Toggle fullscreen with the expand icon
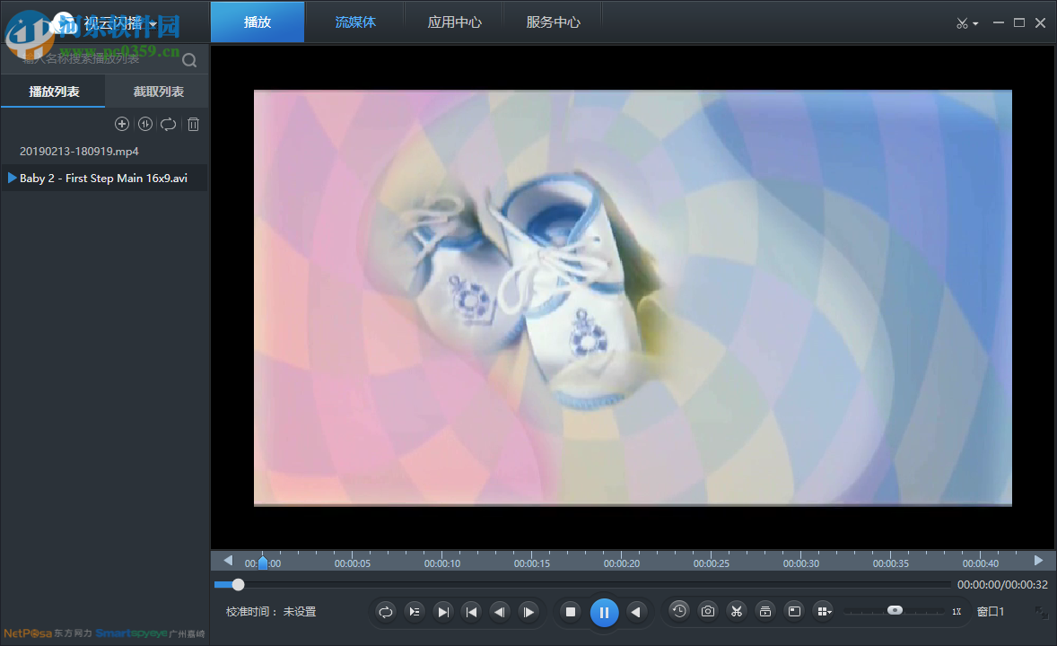Image resolution: width=1057 pixels, height=646 pixels. tap(1042, 612)
